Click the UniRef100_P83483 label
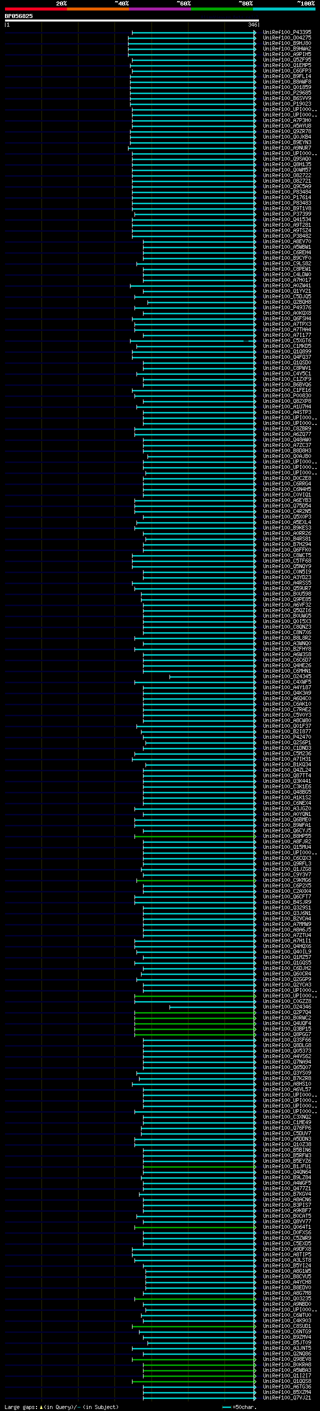Image resolution: width=320 pixels, height=1411 pixels. 286,203
